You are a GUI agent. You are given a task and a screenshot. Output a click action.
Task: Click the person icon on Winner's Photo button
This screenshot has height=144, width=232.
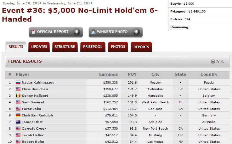coord(93,32)
